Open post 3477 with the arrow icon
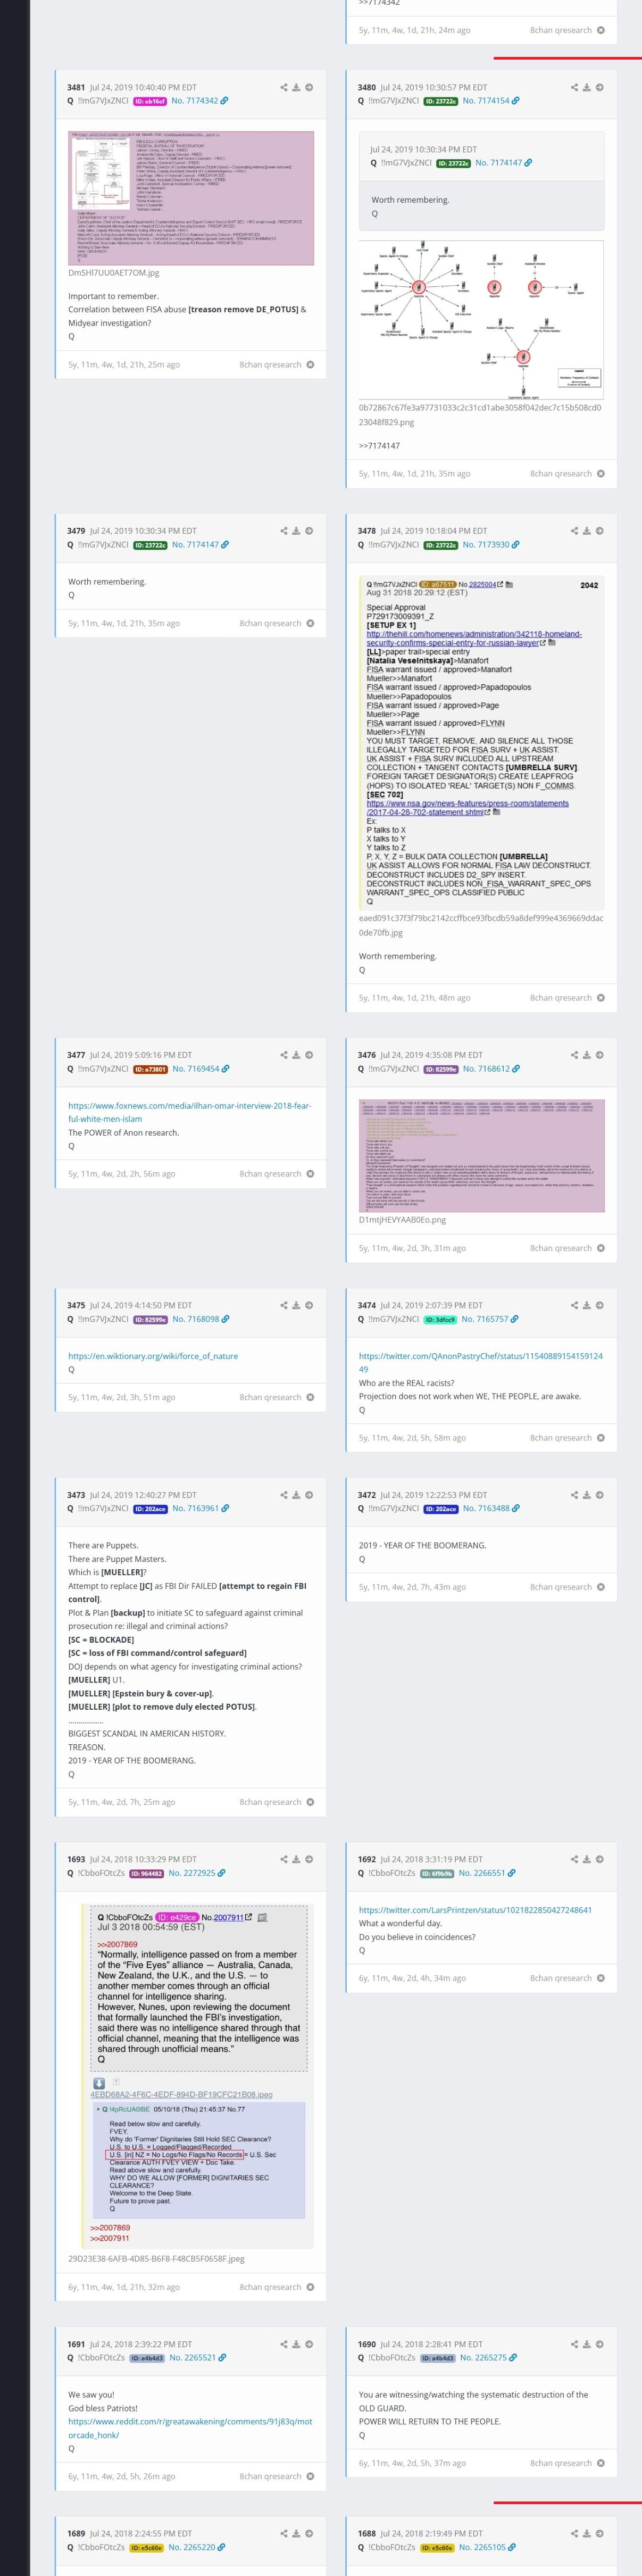 [309, 1055]
